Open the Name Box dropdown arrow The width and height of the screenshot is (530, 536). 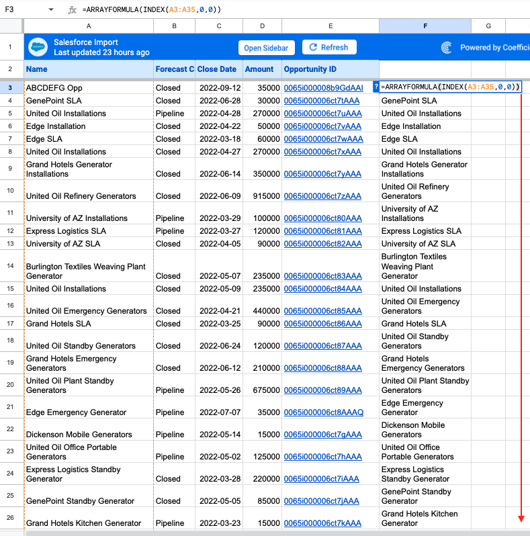point(51,9)
